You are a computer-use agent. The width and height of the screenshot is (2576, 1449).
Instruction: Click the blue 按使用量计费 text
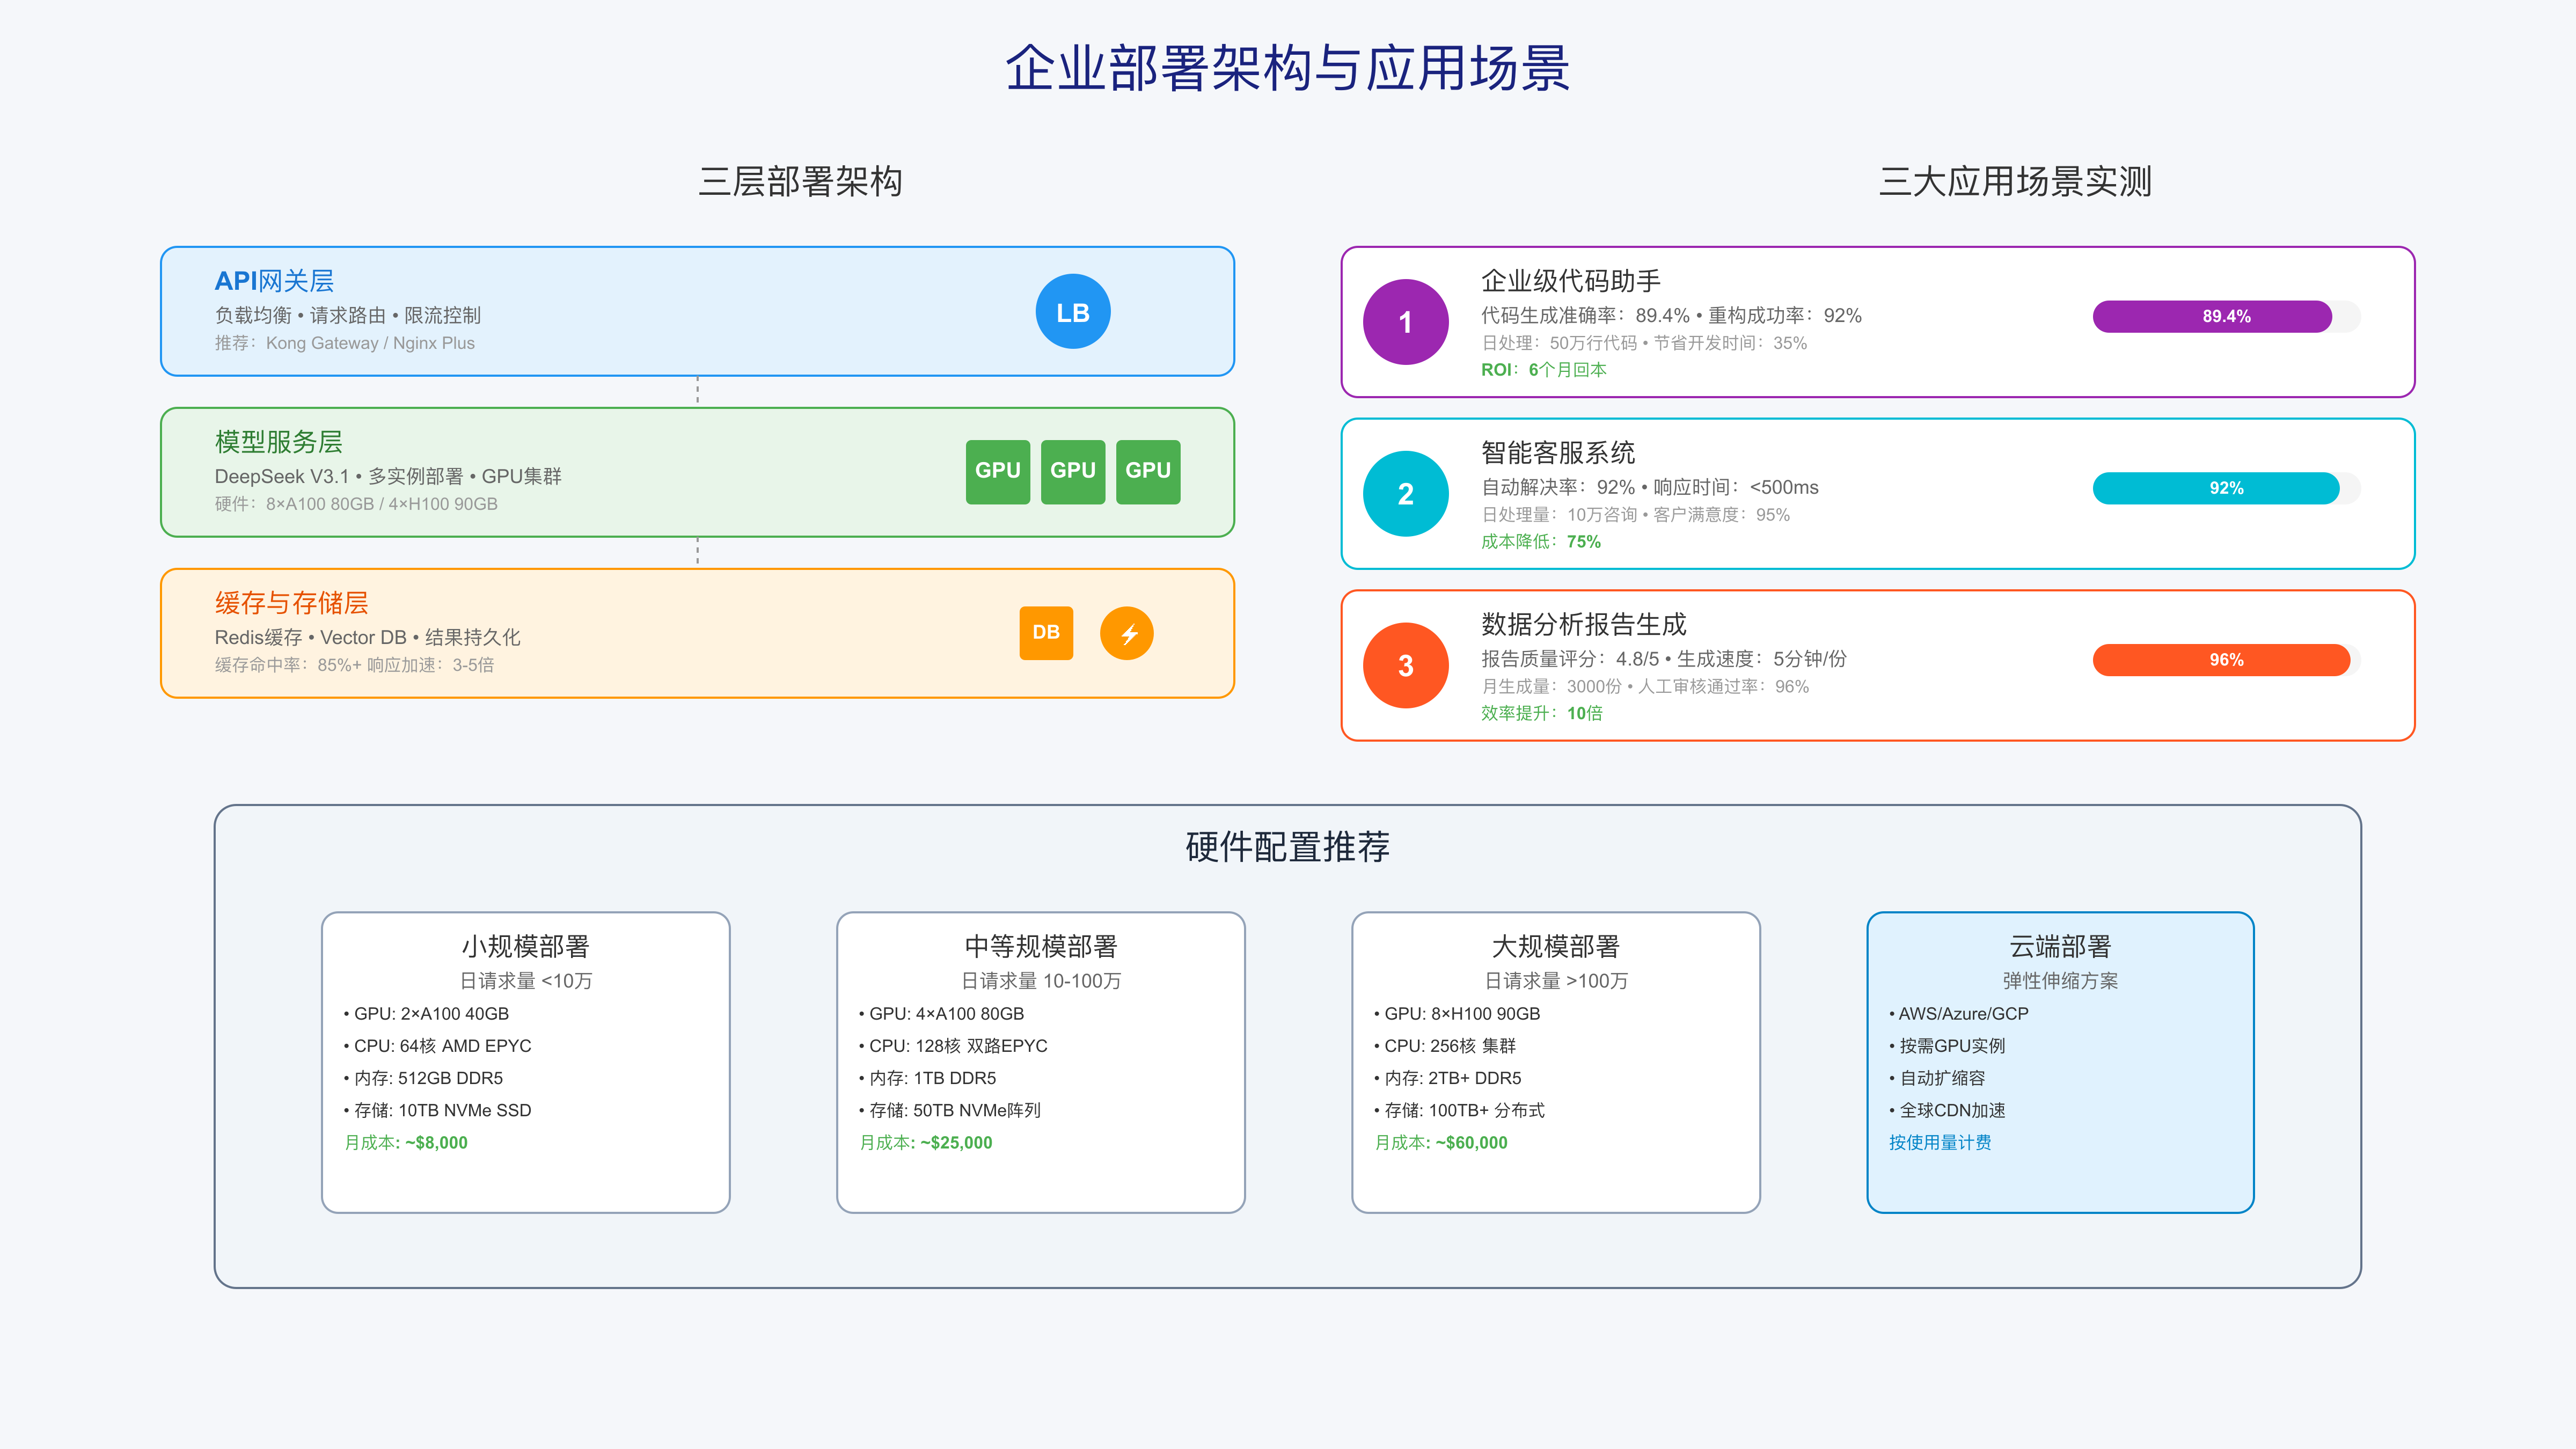[1940, 1143]
